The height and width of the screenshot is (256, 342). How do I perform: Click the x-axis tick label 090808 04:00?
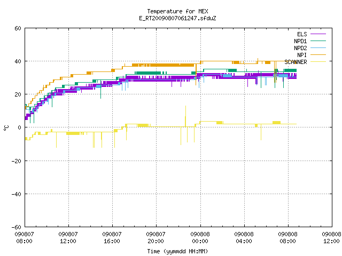[244, 238]
